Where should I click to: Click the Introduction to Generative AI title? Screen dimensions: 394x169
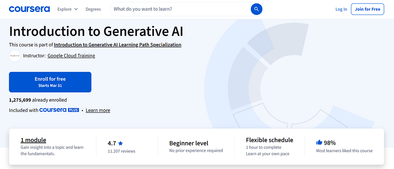pos(96,31)
